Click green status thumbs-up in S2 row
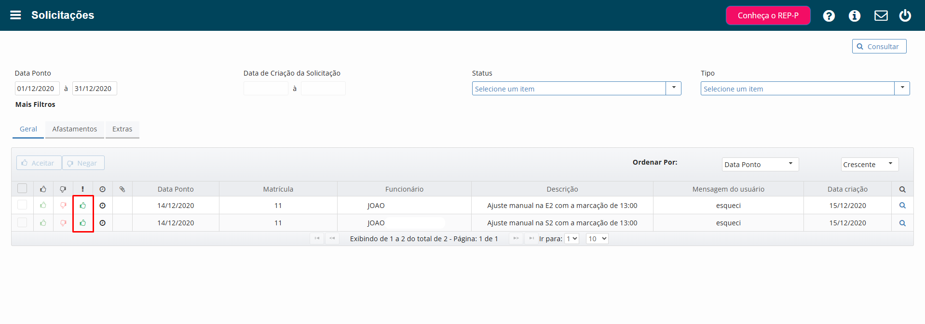Viewport: 925px width, 324px height. pyautogui.click(x=83, y=223)
